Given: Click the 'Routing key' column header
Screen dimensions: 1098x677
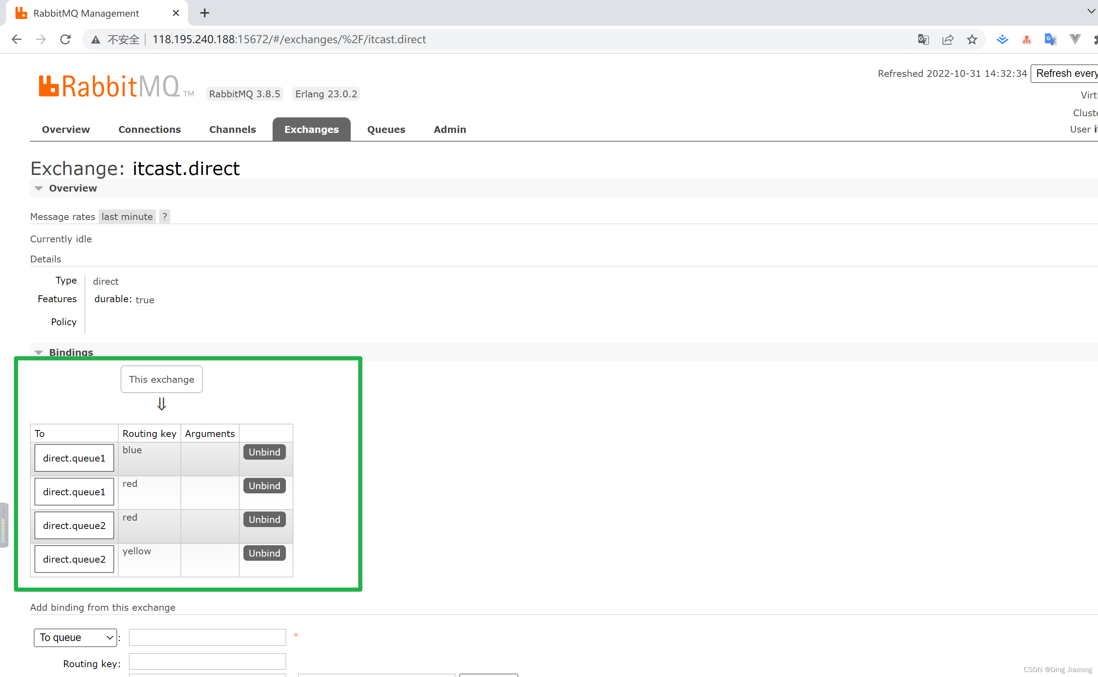Looking at the screenshot, I should click(149, 434).
